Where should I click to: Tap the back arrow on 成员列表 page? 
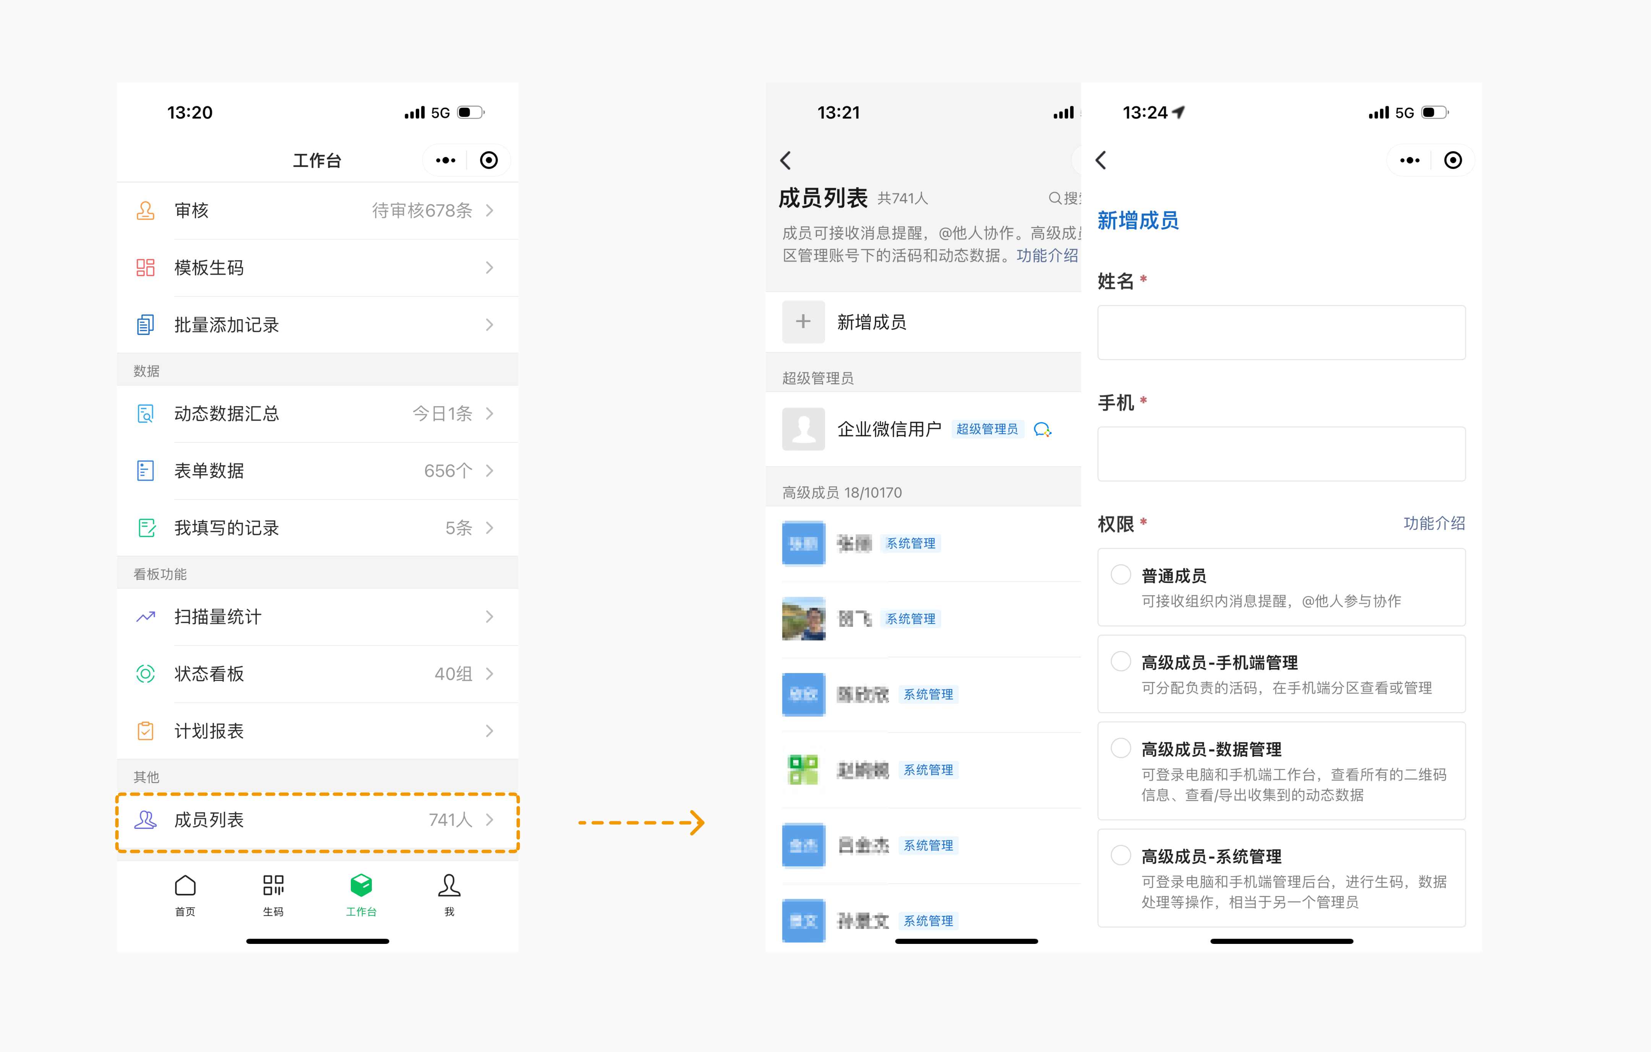click(787, 160)
